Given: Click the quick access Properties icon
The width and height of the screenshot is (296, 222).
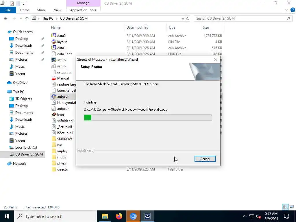Looking at the screenshot, I should click(x=12, y=3).
